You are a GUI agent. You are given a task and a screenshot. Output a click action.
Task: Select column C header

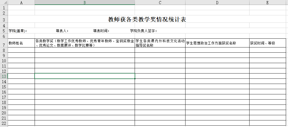pos(160,2)
